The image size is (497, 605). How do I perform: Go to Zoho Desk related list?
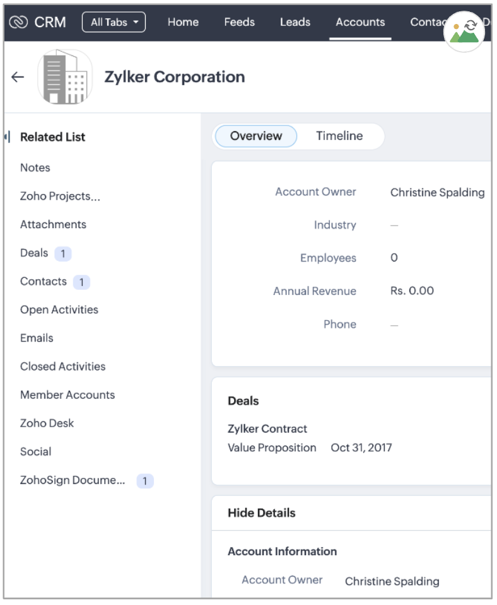click(x=47, y=423)
